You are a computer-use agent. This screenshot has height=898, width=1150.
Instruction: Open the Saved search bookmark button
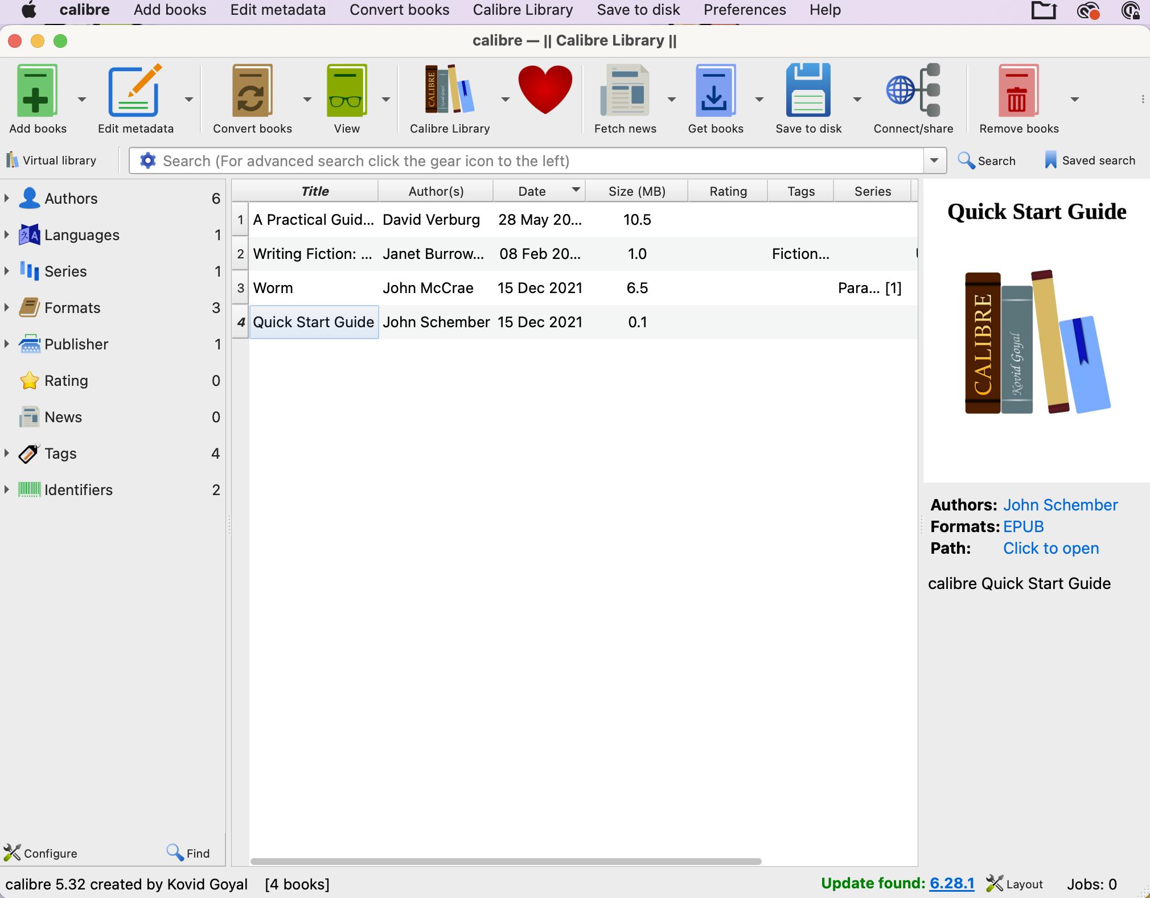(x=1090, y=160)
